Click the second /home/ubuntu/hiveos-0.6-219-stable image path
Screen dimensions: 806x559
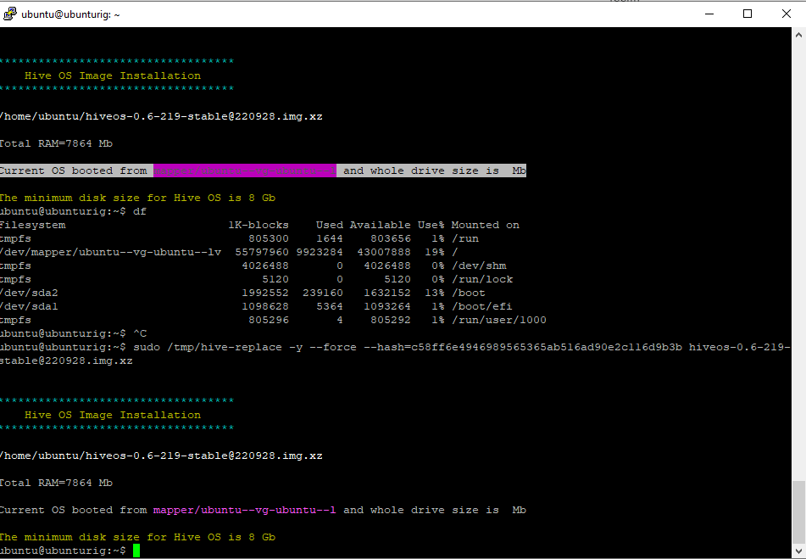tap(161, 456)
